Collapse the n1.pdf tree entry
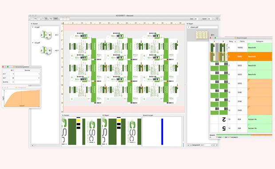Viewport: 275px width, 169px height. pos(33,28)
